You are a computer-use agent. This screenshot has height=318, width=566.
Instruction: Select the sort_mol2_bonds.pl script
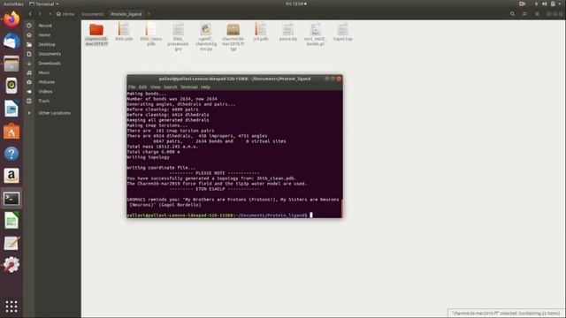pos(315,34)
